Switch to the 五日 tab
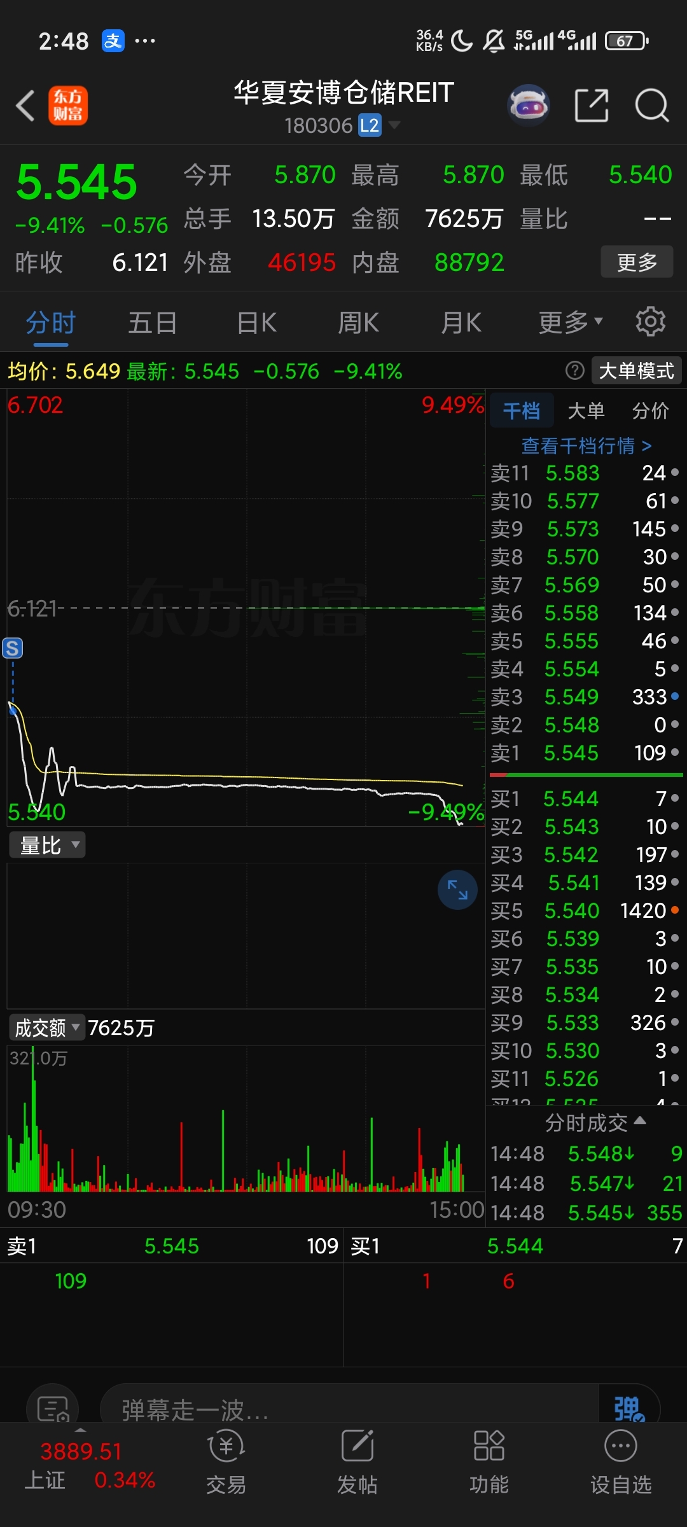The height and width of the screenshot is (1527, 687). (x=153, y=322)
